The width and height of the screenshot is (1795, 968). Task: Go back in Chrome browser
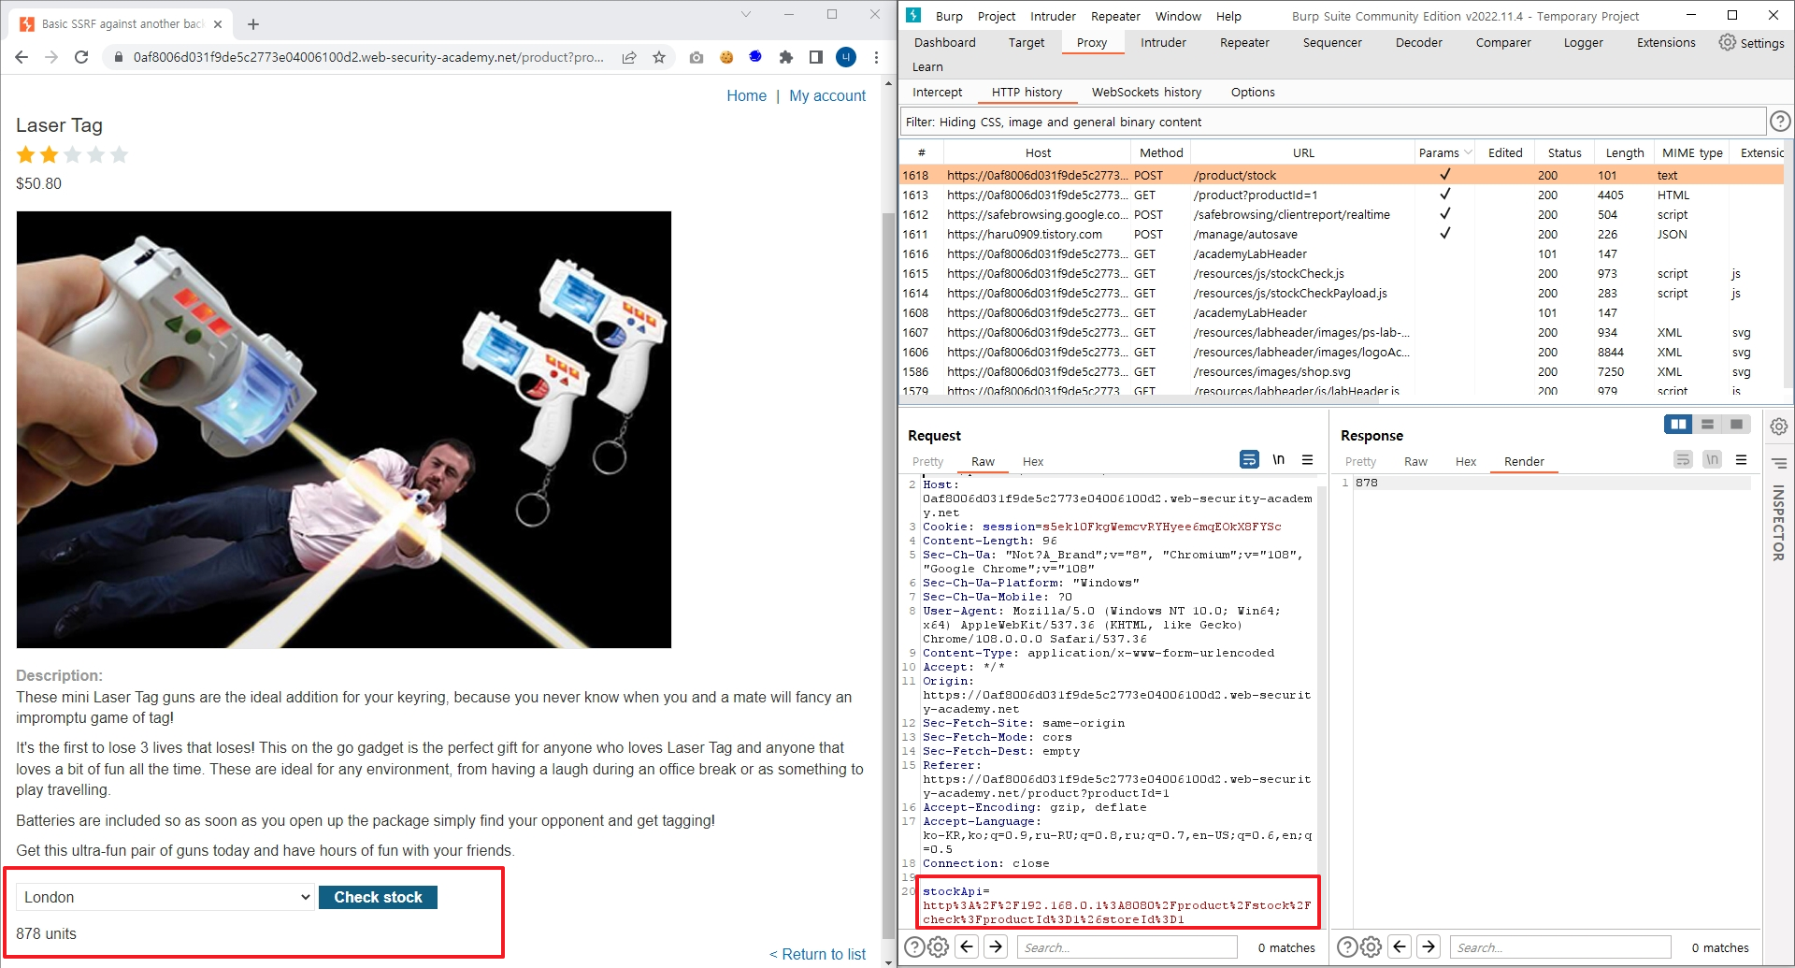coord(22,57)
